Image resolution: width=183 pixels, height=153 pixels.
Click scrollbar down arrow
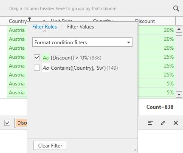[x=179, y=94]
